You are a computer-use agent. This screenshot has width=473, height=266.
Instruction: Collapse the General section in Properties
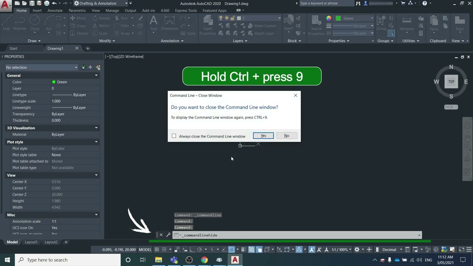96,75
